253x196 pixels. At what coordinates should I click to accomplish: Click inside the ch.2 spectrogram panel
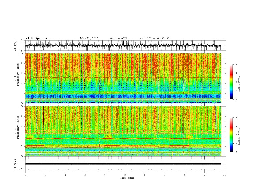click(x=123, y=131)
